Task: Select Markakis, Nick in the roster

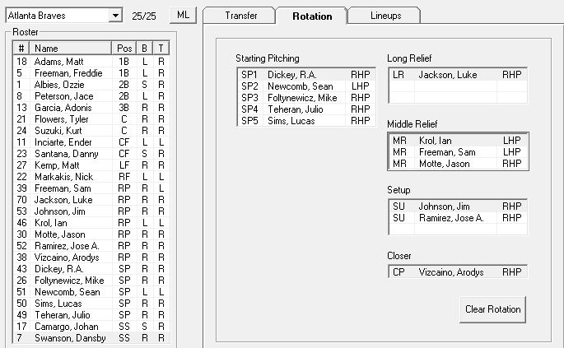Action: coord(91,177)
